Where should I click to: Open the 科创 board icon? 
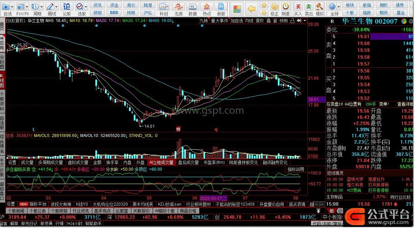click(x=164, y=7)
